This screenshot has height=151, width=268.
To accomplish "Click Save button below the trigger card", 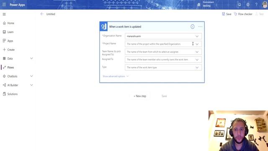I will (x=164, y=96).
